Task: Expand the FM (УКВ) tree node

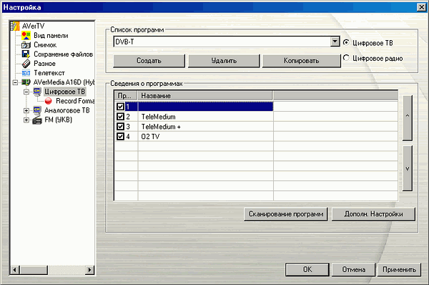Action: point(26,120)
